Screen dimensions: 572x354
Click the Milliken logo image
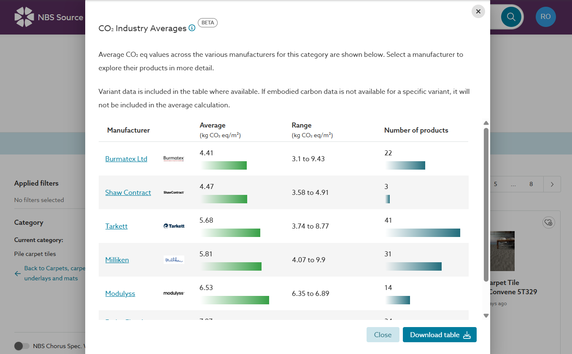click(174, 260)
